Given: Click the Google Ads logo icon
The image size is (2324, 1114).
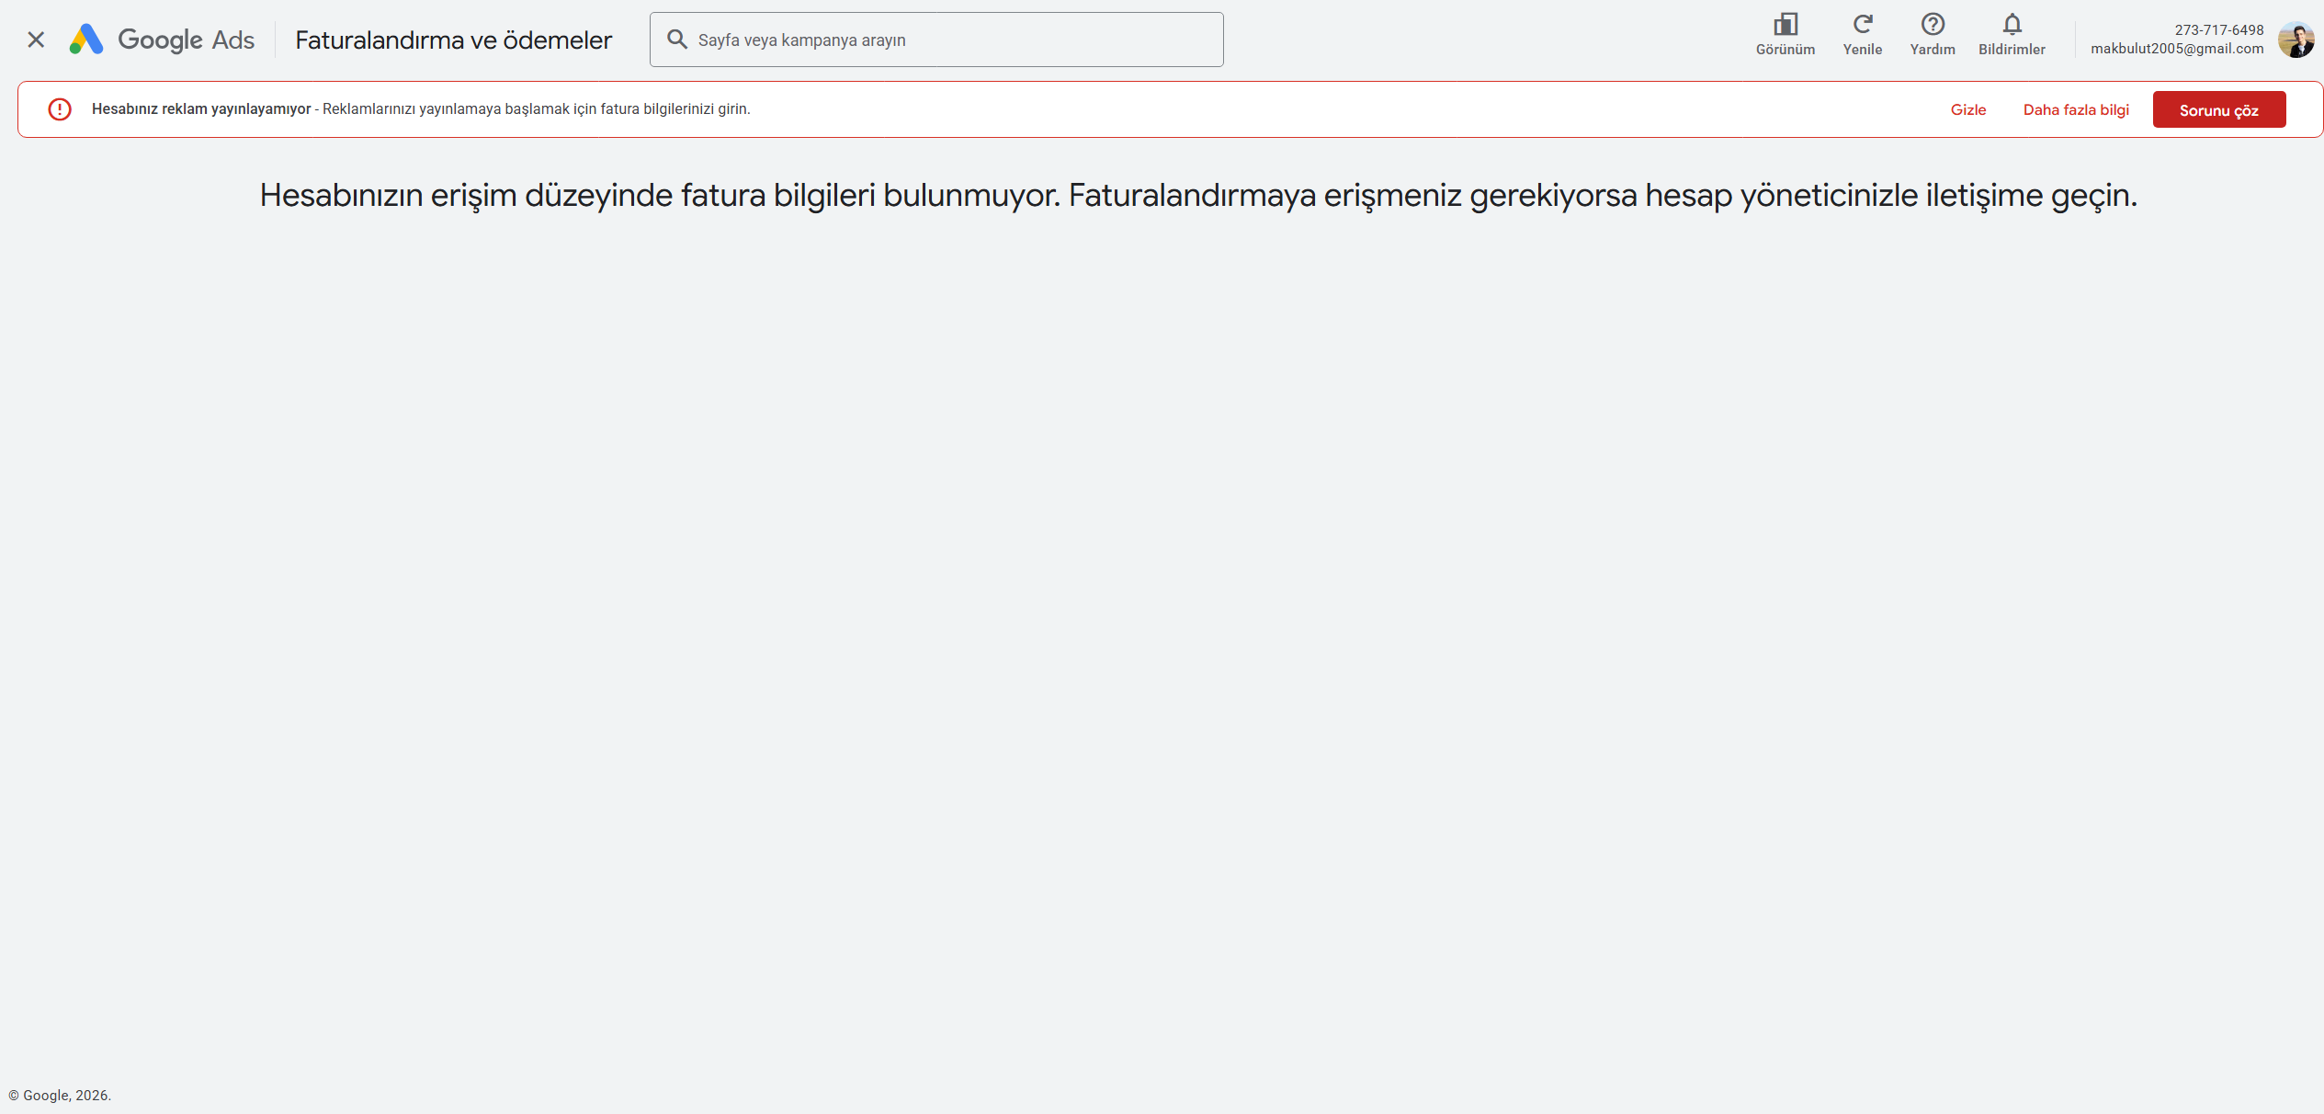Looking at the screenshot, I should [x=86, y=40].
